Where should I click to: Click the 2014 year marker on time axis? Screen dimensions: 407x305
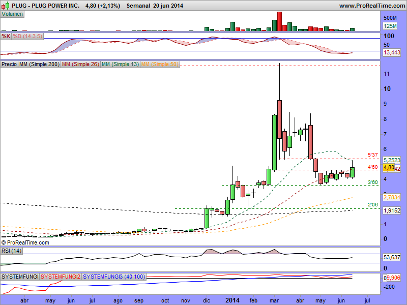coord(232,300)
